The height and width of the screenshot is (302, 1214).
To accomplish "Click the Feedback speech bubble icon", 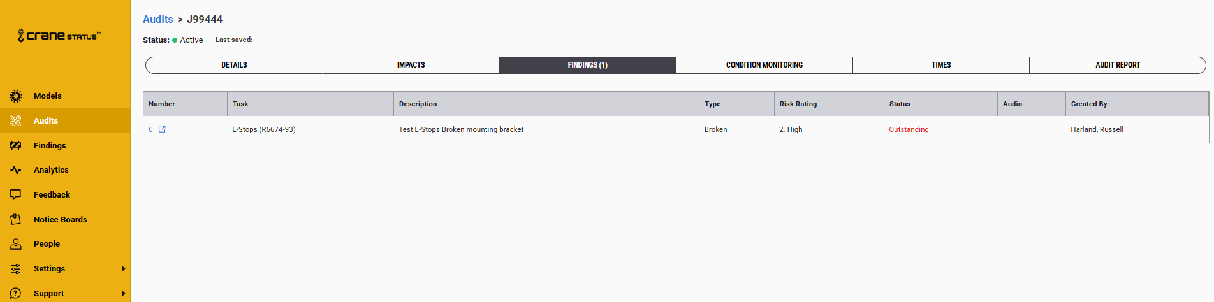I will click(16, 194).
